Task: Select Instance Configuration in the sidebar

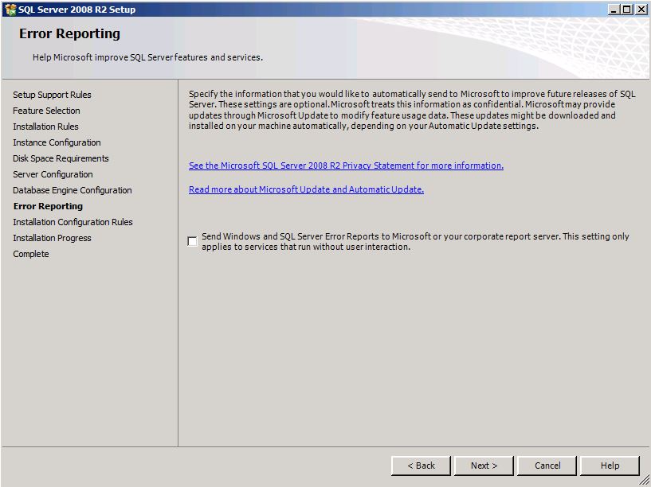Action: click(56, 142)
